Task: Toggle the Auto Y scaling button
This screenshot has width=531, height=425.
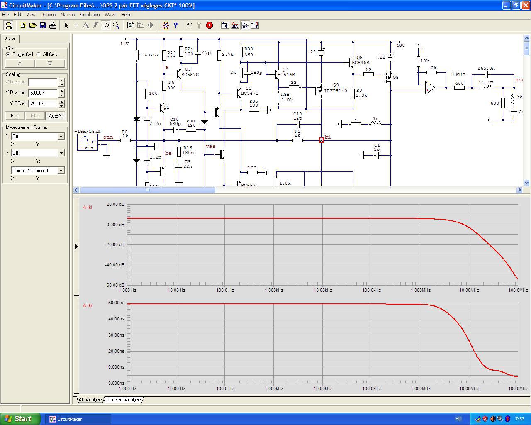Action: click(55, 116)
